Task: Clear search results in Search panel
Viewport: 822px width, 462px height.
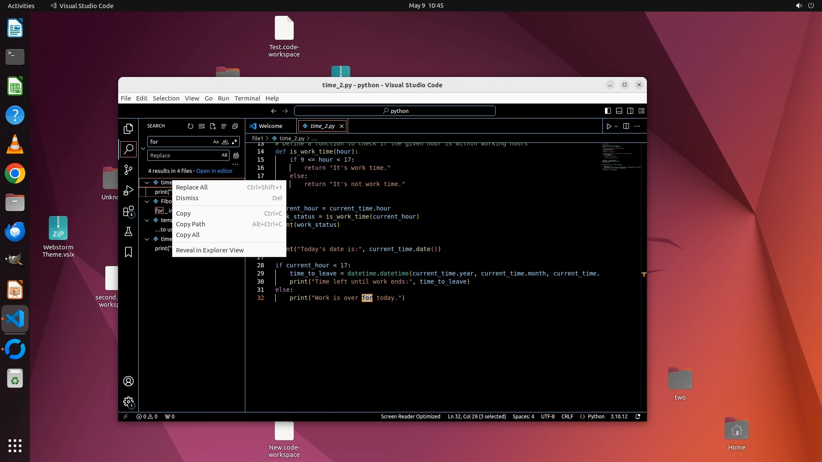Action: 201,126
